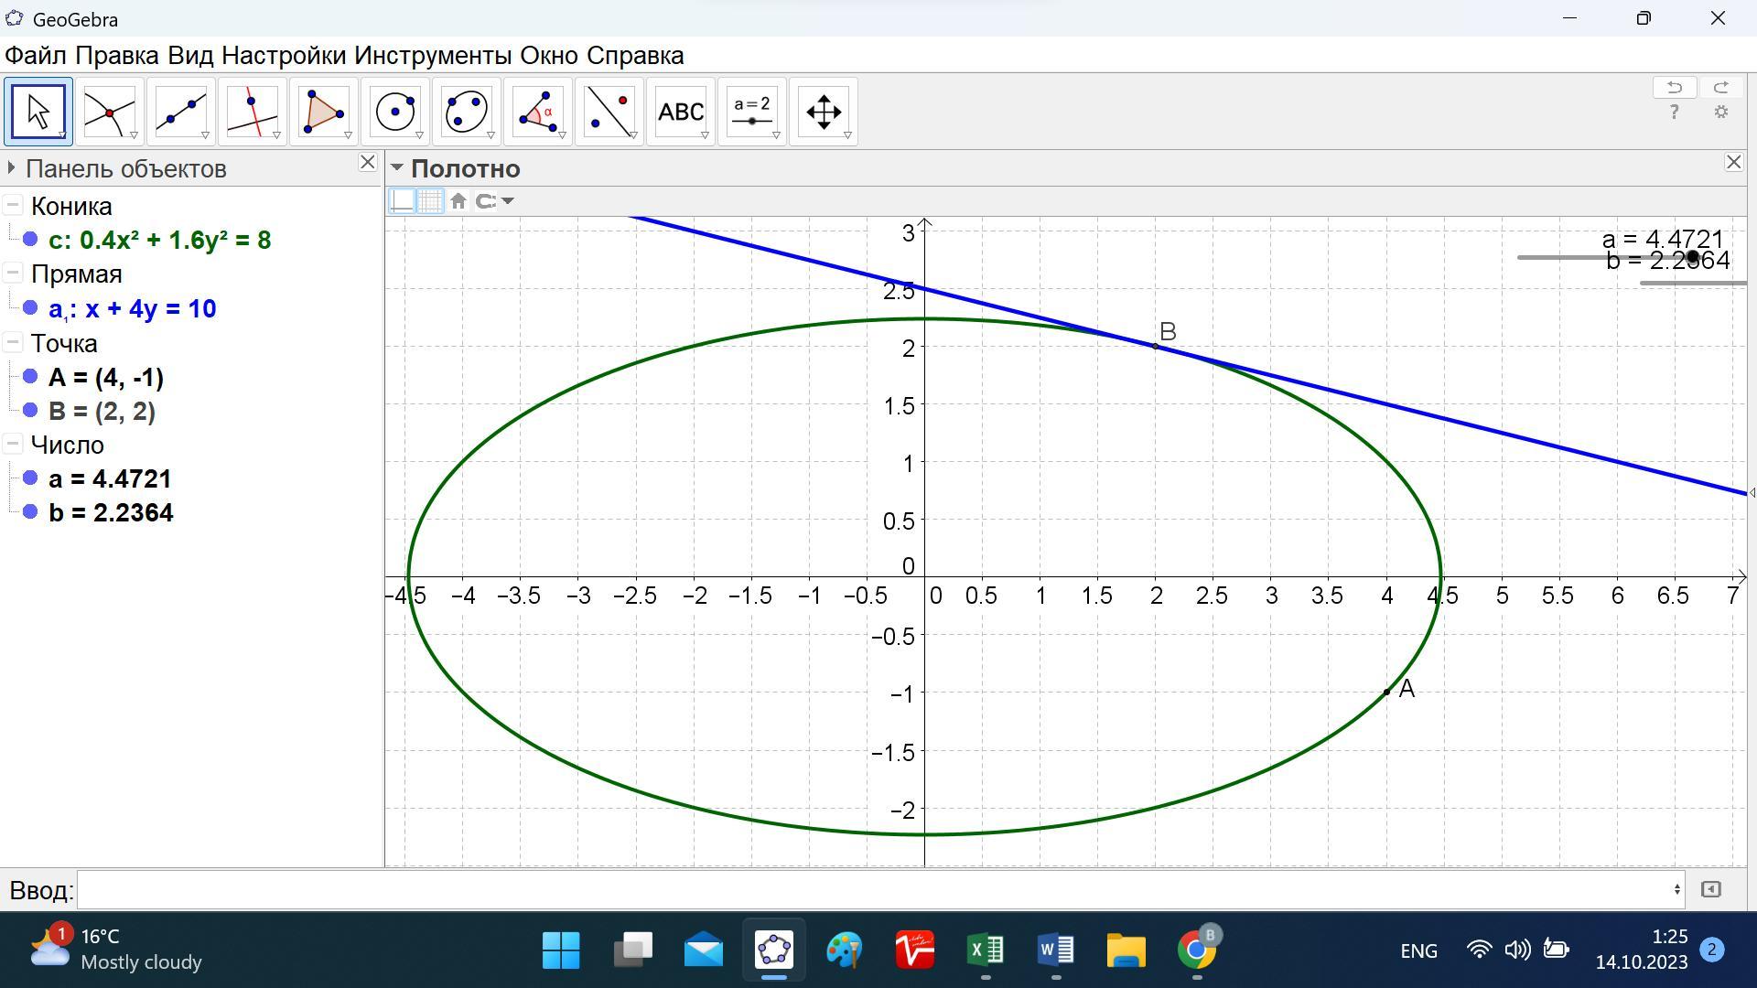Click point B on the ellipse
This screenshot has width=1757, height=988.
[1156, 346]
